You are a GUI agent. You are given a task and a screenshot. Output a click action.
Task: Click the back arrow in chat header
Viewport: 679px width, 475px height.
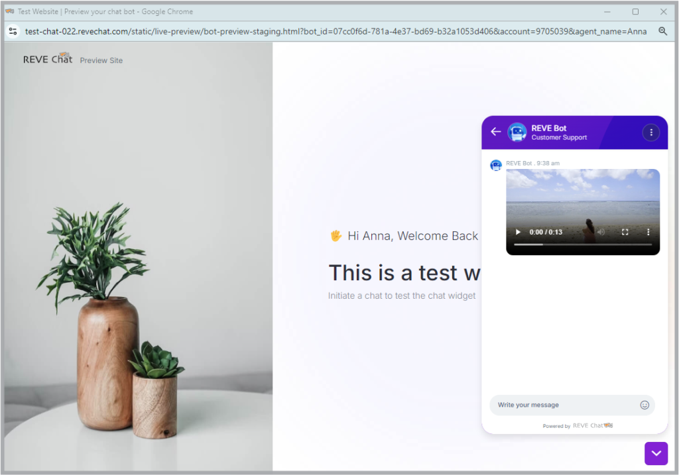point(496,132)
